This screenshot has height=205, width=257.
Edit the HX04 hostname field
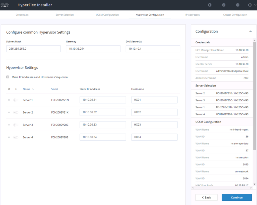(154, 137)
